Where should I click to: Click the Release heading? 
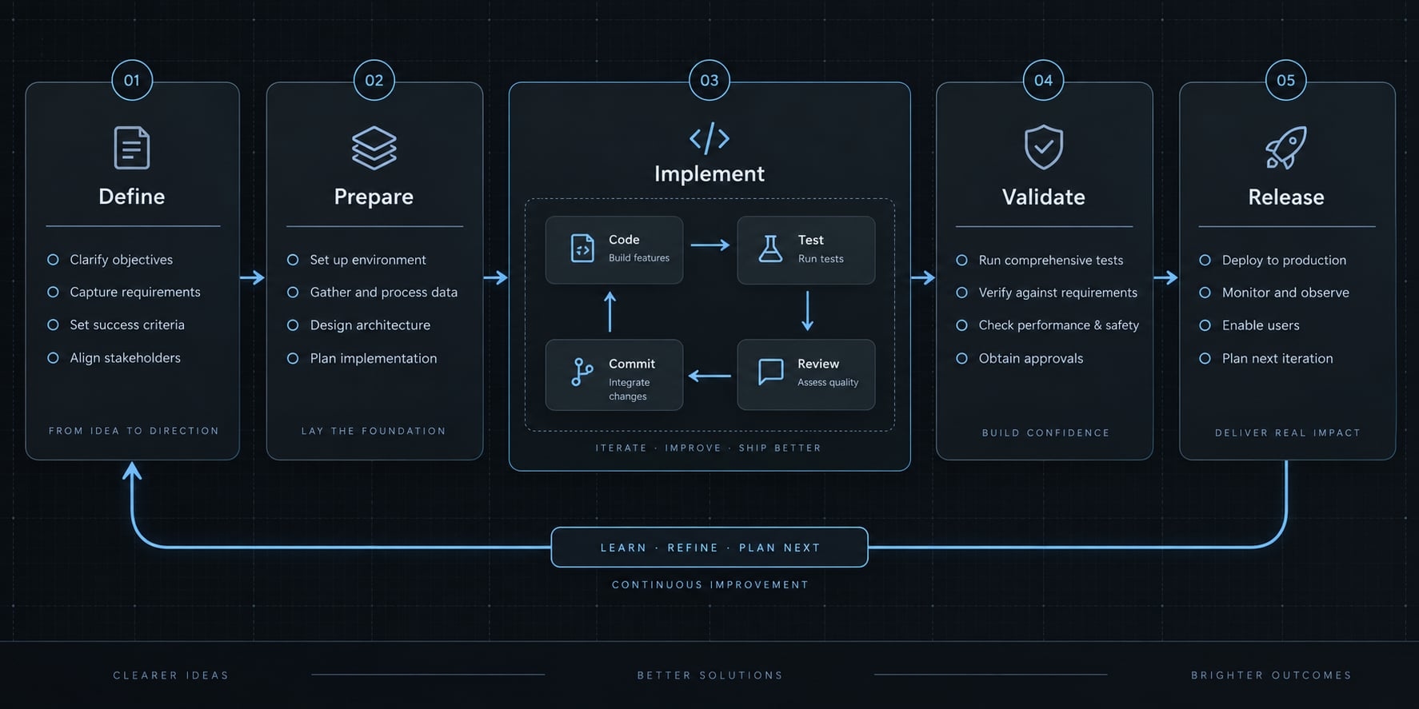pyautogui.click(x=1286, y=197)
